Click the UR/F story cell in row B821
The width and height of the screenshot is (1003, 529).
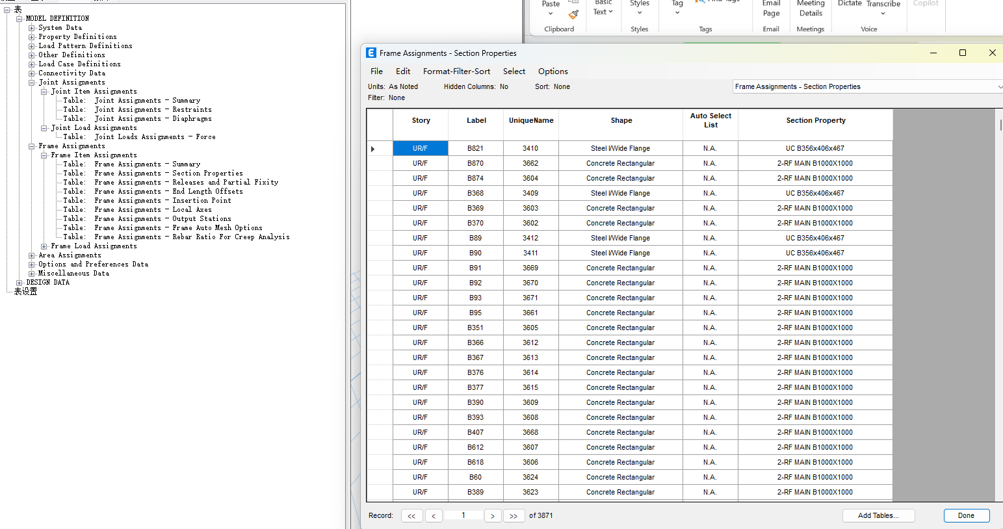click(x=421, y=149)
